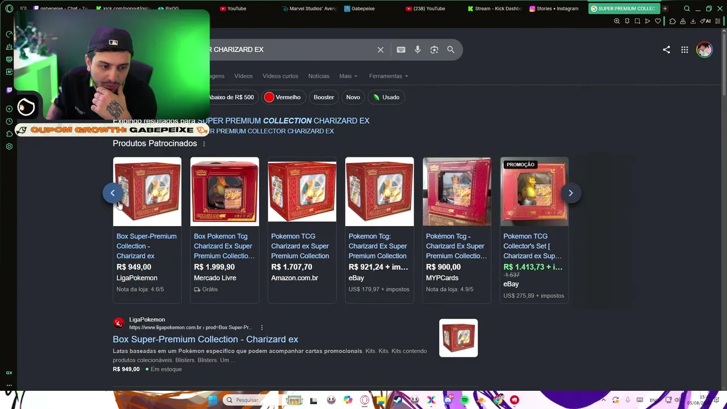This screenshot has height=409, width=727.
Task: Open File Explorer from the taskbar
Action: pos(381,400)
